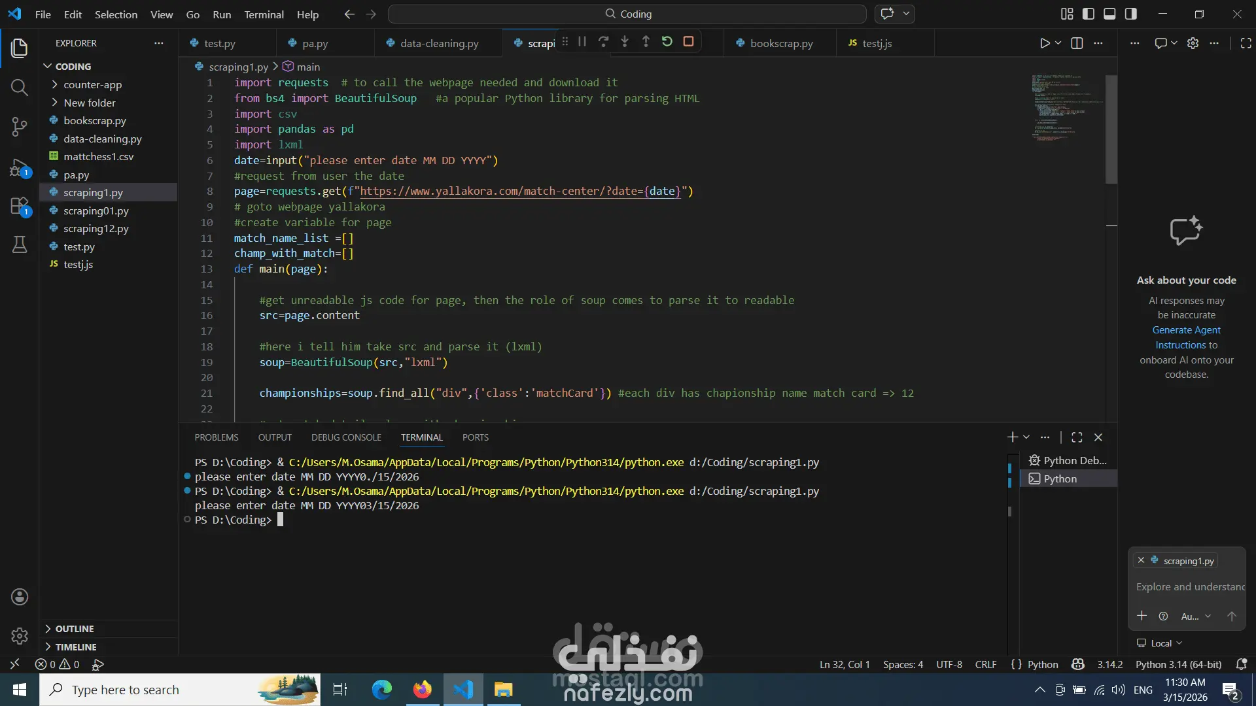Screen dimensions: 1256x706
Task: Click Spaces: 4 indentation setting
Action: tap(903, 665)
